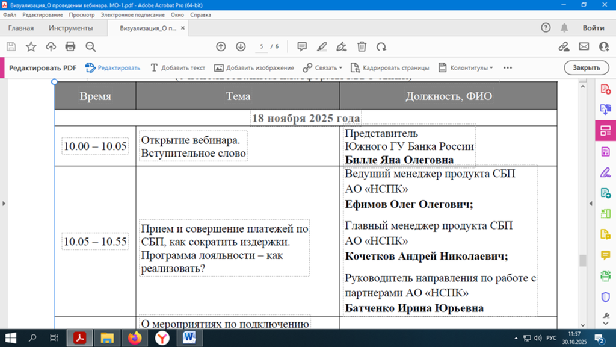Star this file with the bookmark icon
Screen dimensions: 616x347
pos(31,46)
